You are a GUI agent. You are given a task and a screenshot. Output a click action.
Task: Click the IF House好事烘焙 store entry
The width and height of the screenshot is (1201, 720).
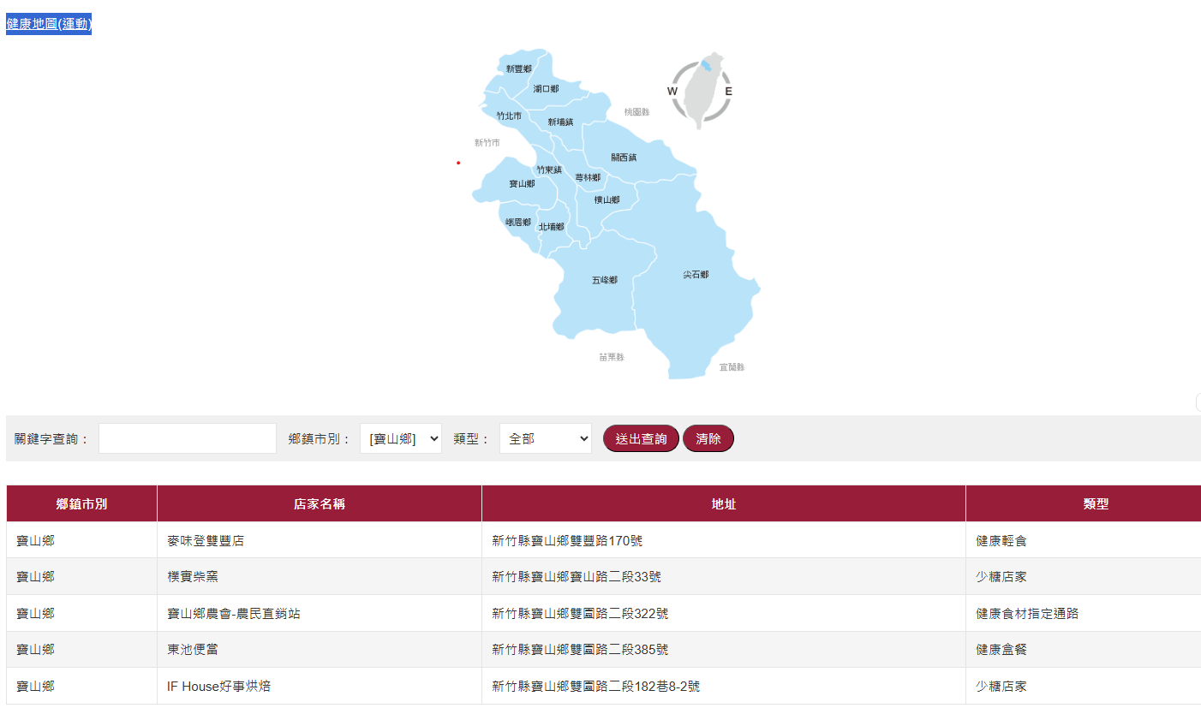pos(218,687)
